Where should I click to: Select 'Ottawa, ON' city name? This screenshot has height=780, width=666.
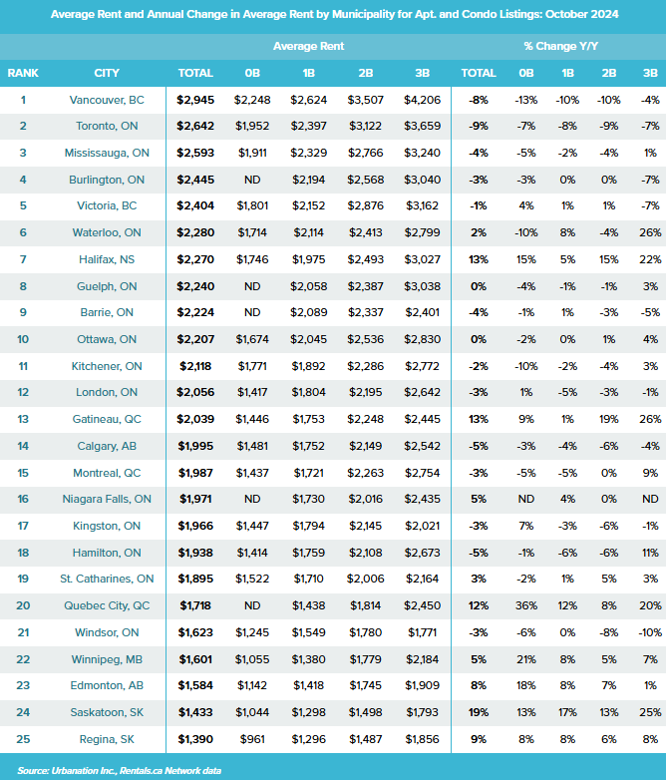[x=107, y=339]
